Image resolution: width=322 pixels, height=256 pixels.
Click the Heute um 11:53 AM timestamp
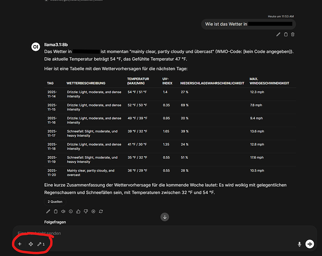pyautogui.click(x=281, y=16)
